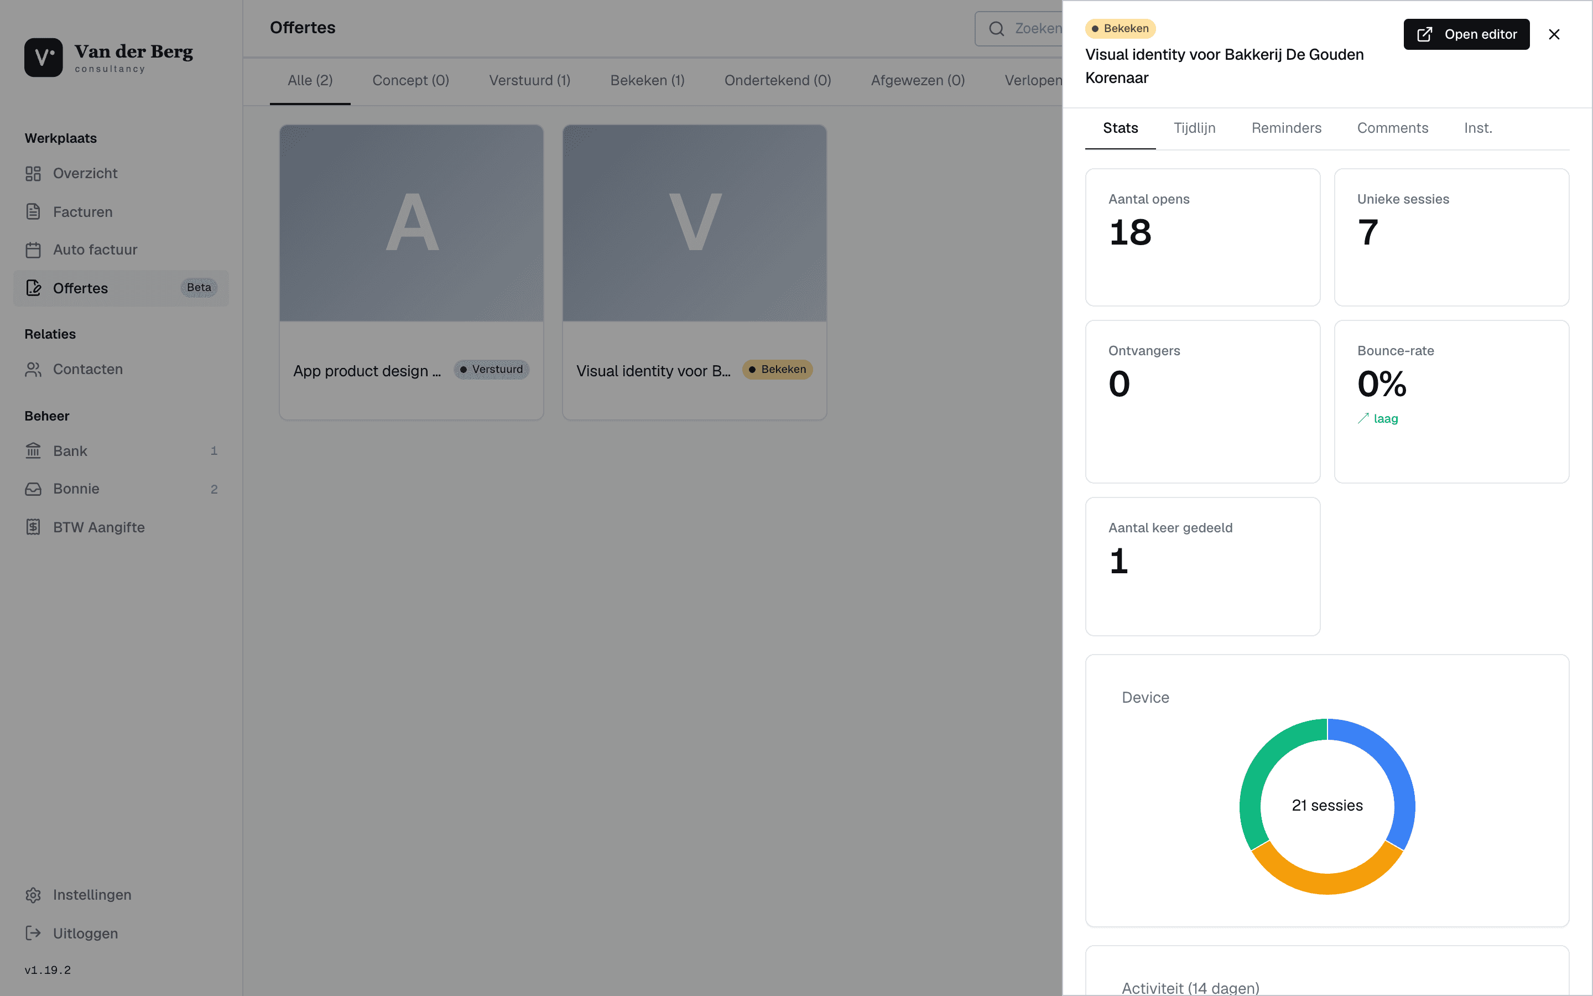Click the Contacten people icon
Viewport: 1593px width, 996px height.
[33, 370]
